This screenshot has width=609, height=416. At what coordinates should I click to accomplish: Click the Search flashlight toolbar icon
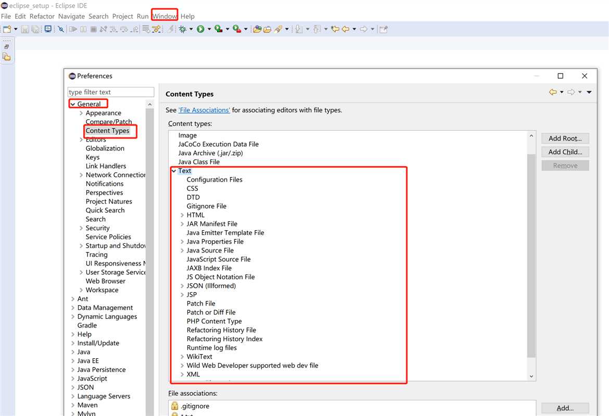coord(278,29)
